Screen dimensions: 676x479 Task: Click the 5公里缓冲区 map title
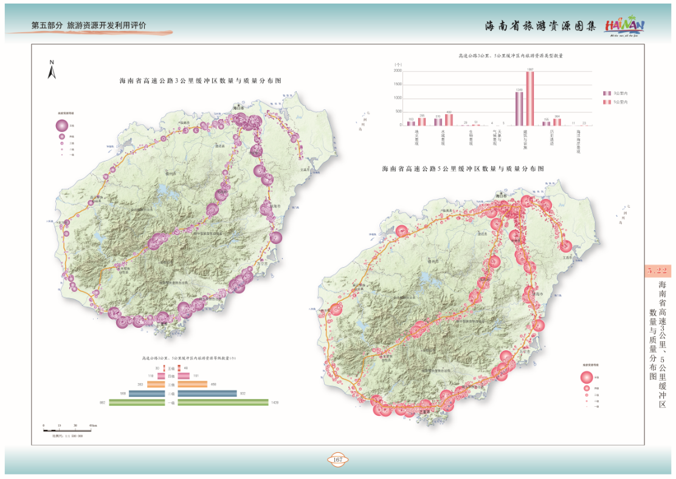pos(462,168)
